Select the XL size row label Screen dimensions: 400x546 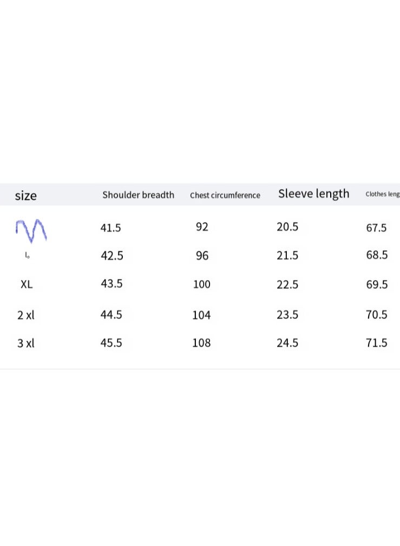coord(26,284)
